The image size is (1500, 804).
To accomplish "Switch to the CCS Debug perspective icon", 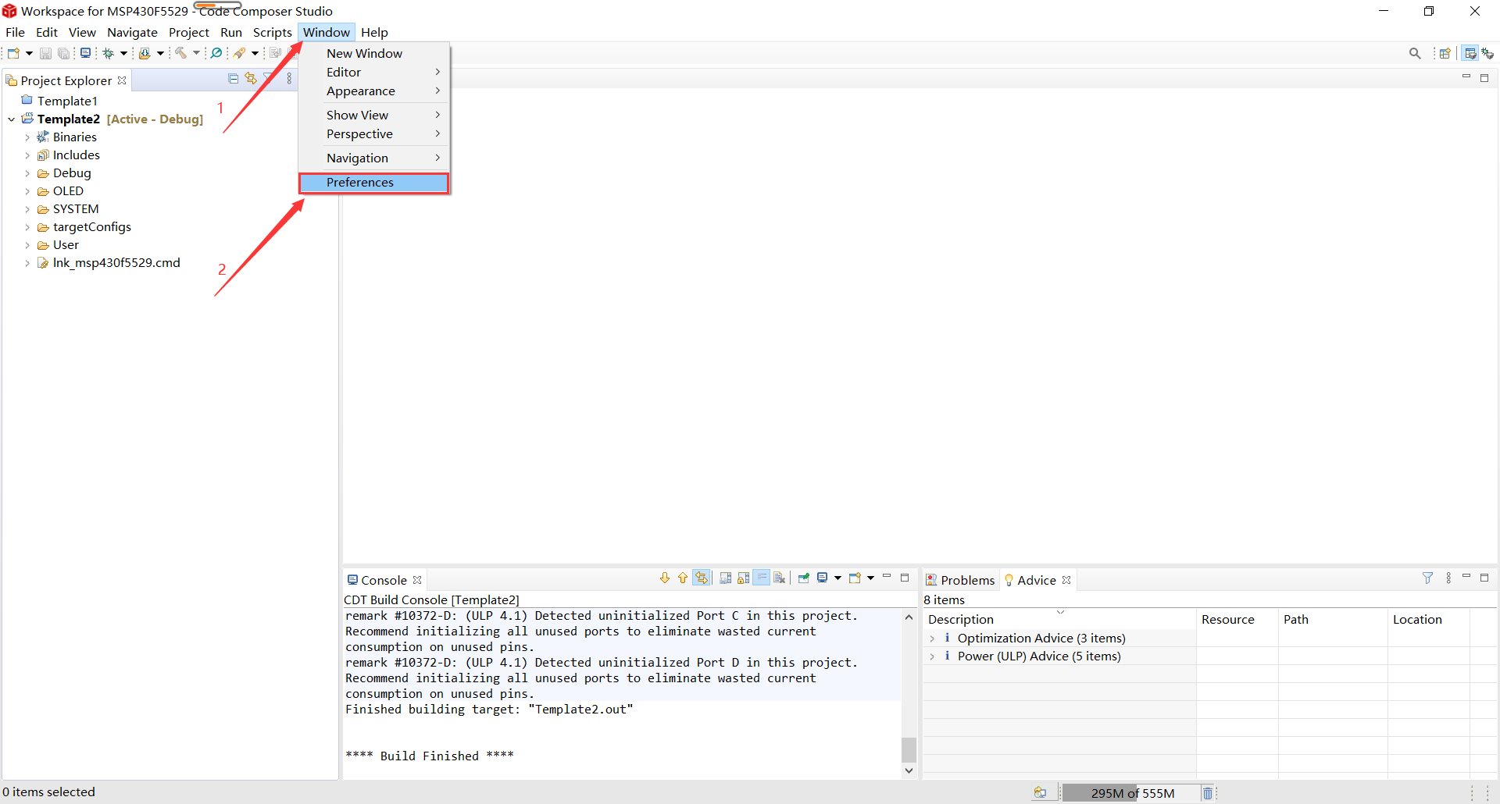I will point(1488,53).
